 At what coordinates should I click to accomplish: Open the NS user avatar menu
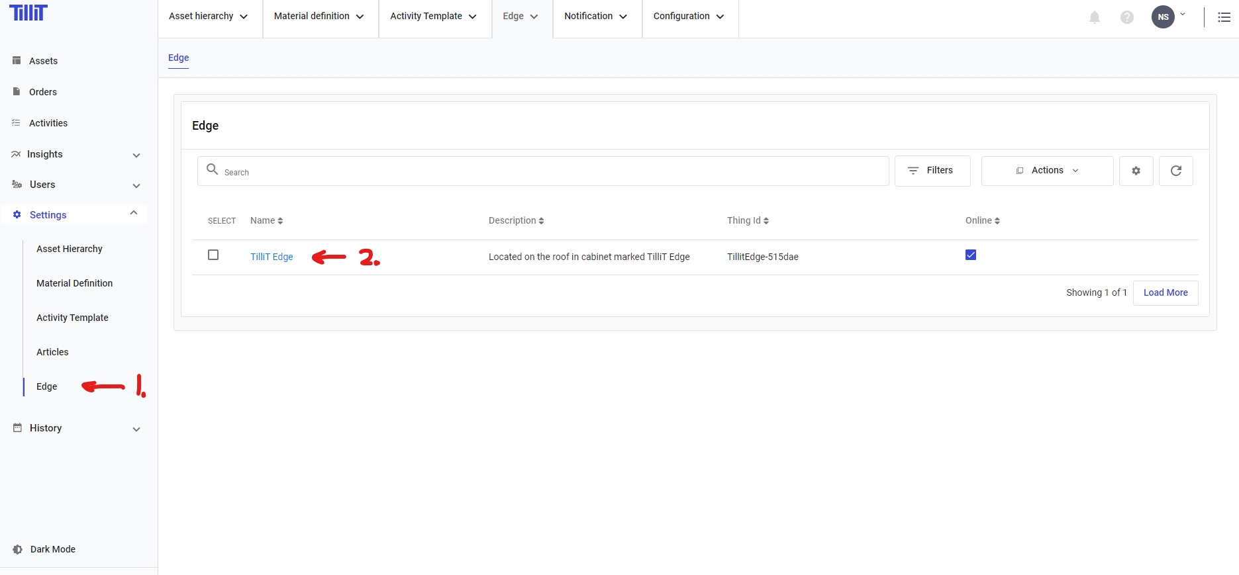pos(1163,17)
